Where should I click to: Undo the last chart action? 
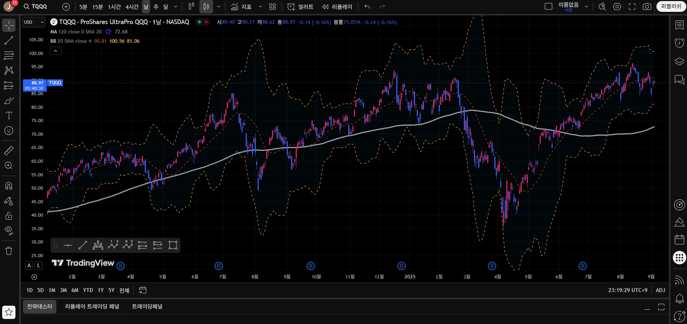[x=367, y=7]
